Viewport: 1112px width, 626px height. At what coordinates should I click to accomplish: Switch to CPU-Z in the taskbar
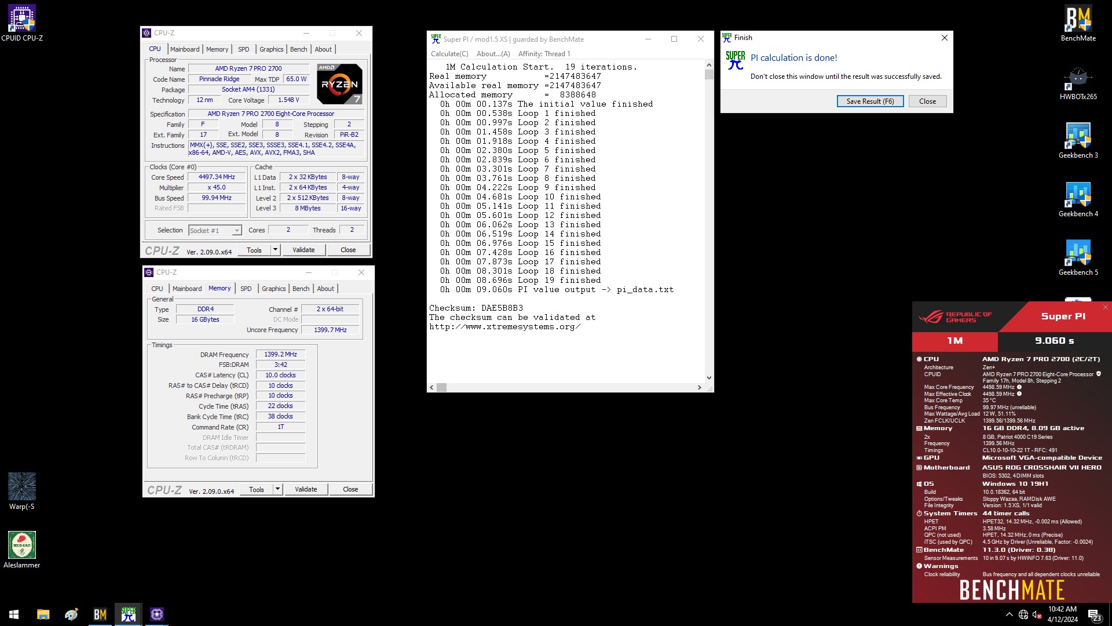click(x=156, y=614)
